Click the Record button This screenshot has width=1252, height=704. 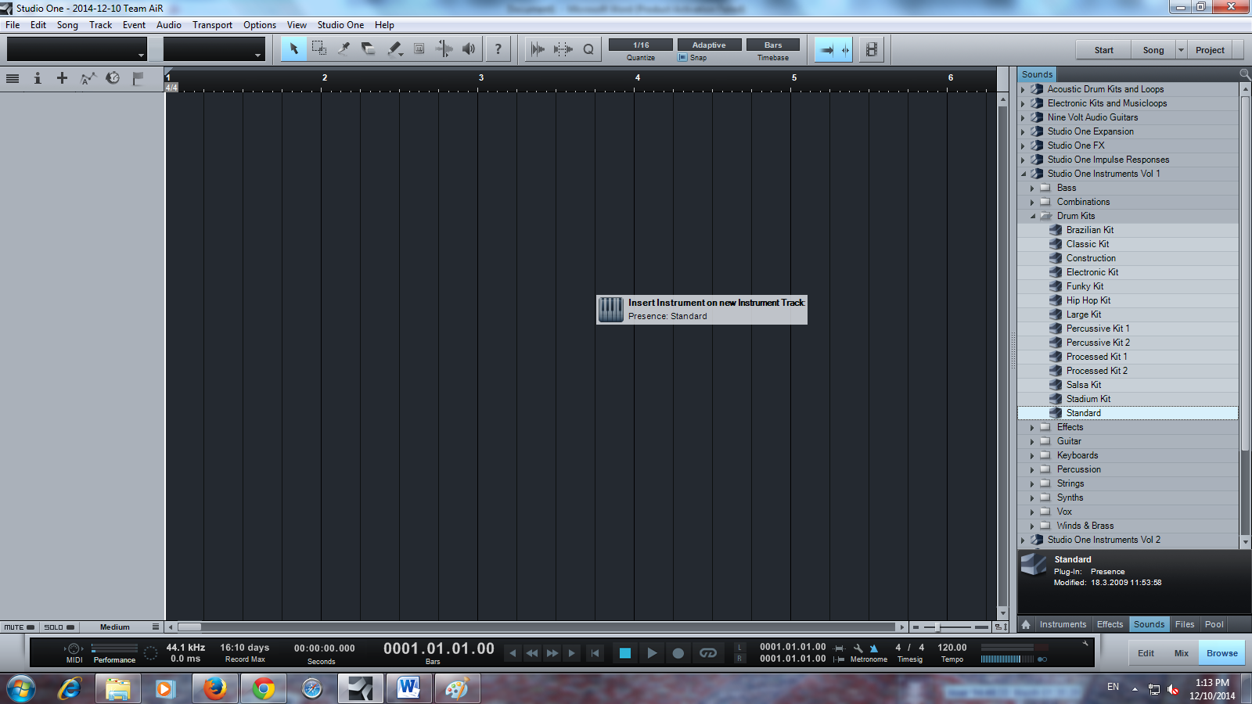click(678, 653)
